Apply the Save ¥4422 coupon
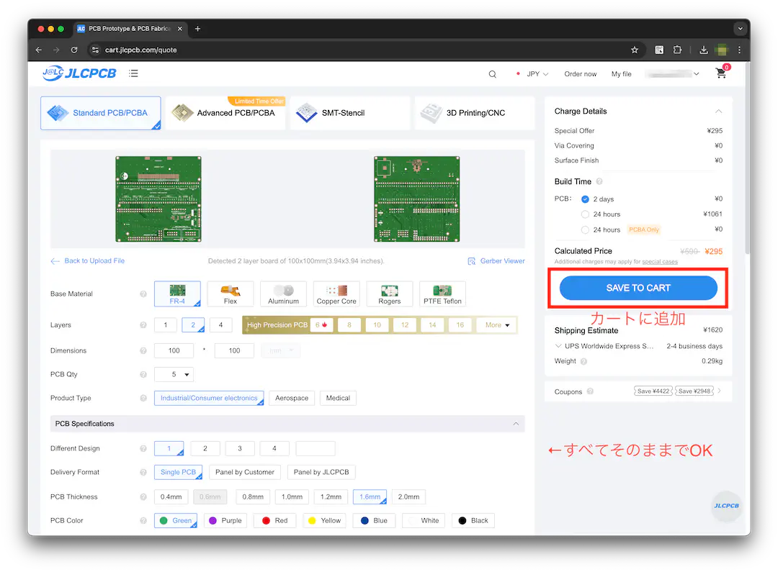This screenshot has width=778, height=572. (x=653, y=391)
